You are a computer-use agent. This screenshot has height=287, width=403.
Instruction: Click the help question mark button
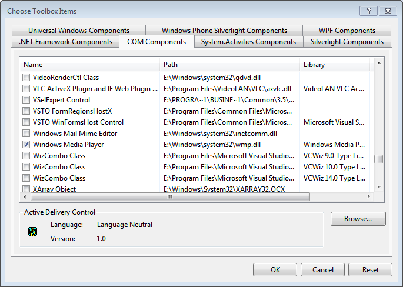[x=368, y=11]
